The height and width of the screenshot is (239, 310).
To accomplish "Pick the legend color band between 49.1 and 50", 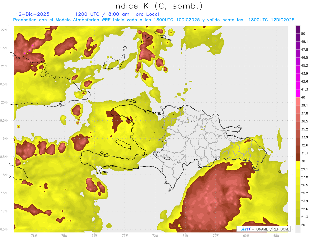I will [x=298, y=37].
